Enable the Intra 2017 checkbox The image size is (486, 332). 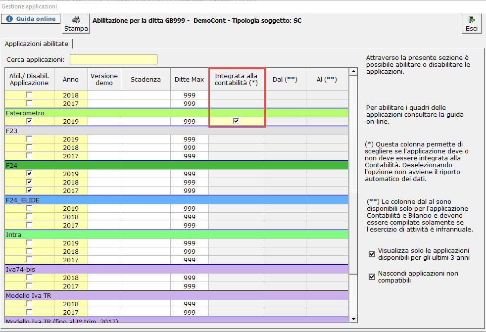click(29, 259)
